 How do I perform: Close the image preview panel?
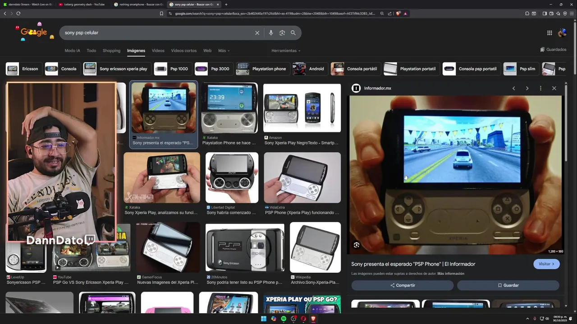(554, 88)
